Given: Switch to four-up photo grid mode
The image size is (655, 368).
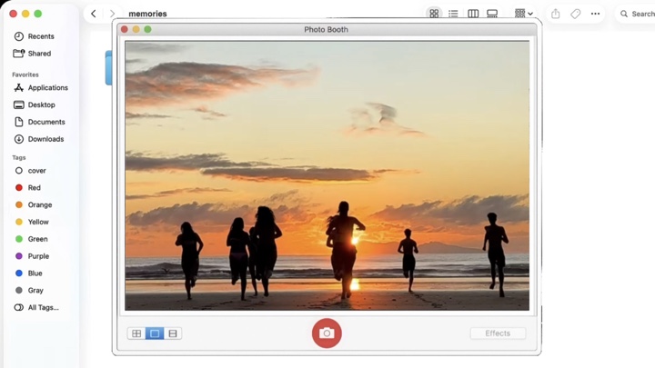Looking at the screenshot, I should tap(136, 333).
